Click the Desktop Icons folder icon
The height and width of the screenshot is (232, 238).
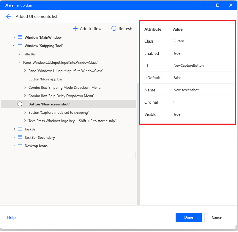pos(20,146)
